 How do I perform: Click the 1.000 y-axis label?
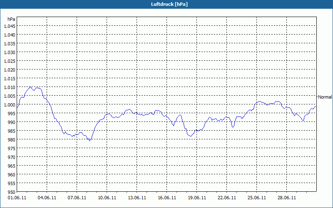[x=10, y=105]
